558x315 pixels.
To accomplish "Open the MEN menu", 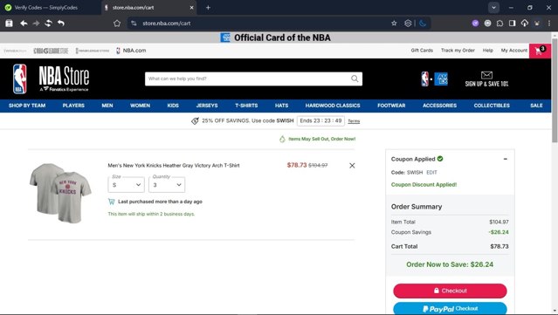I will click(107, 106).
